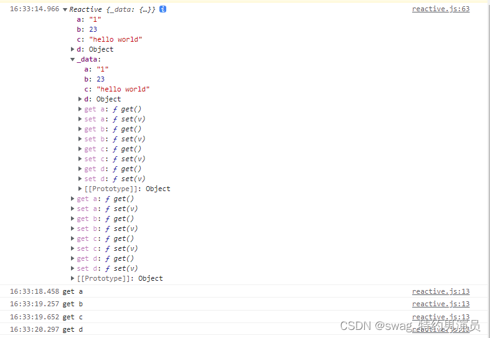This screenshot has width=490, height=338.
Task: Open reactive.js:13 link on 'get a' log
Action: pyautogui.click(x=441, y=292)
